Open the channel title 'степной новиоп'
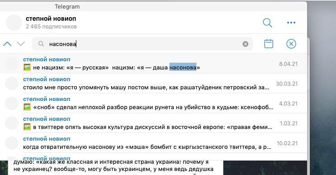 point(51,19)
